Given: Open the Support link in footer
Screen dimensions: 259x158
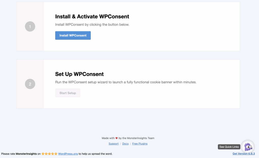Looking at the screenshot, I should (x=114, y=144).
